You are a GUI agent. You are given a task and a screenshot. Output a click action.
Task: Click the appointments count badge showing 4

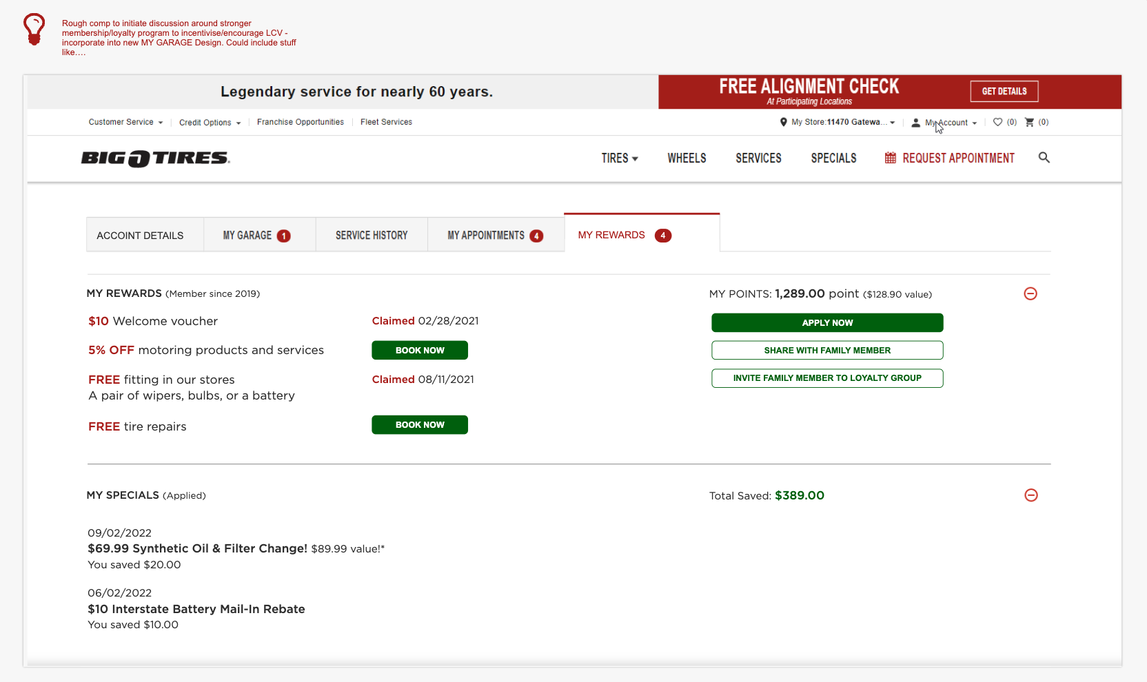point(536,236)
